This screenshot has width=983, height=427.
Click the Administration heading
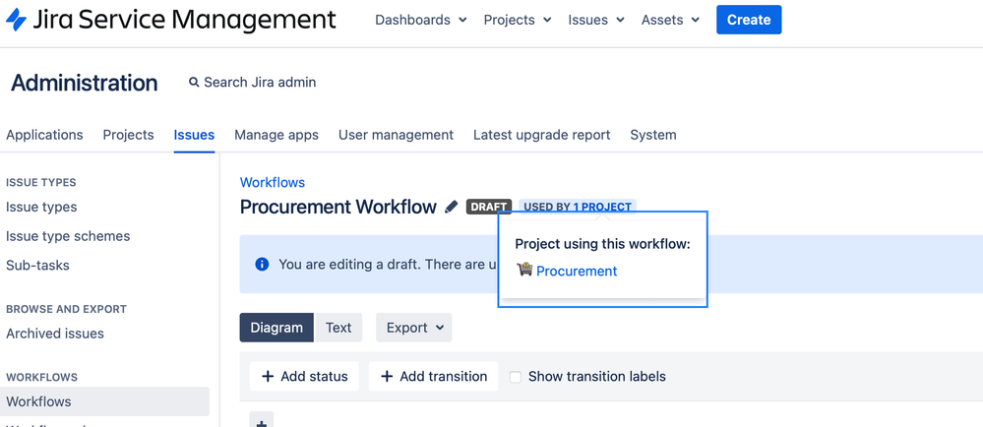tap(84, 83)
